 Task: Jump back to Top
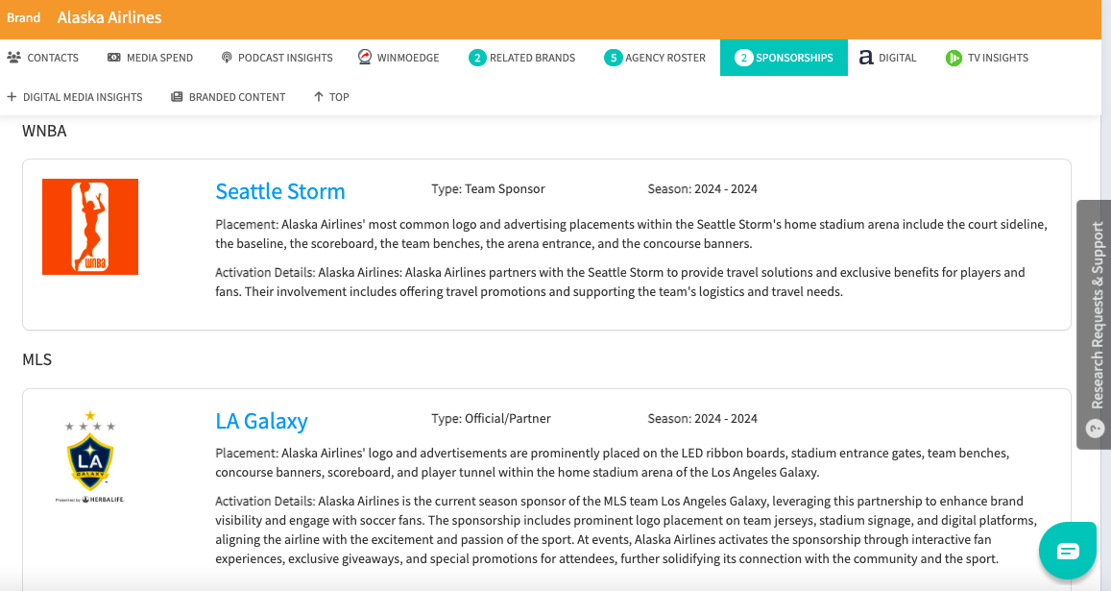(331, 97)
